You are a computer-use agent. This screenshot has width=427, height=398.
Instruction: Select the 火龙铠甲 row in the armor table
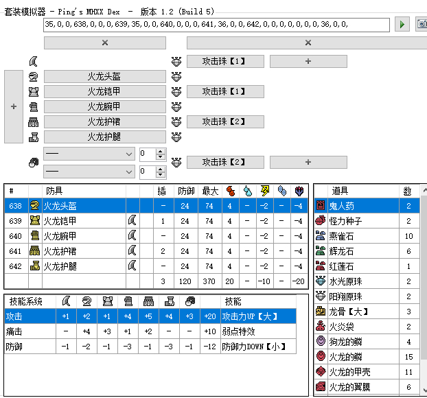pyautogui.click(x=156, y=221)
